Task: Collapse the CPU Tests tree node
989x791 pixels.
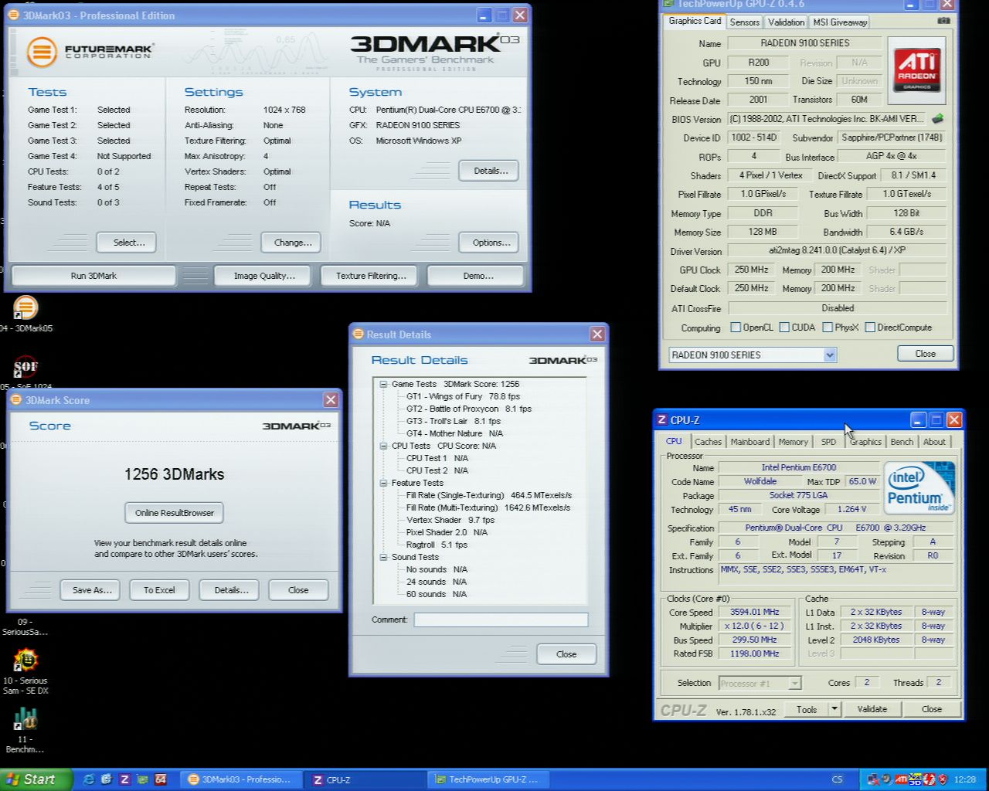Action: pyautogui.click(x=383, y=446)
